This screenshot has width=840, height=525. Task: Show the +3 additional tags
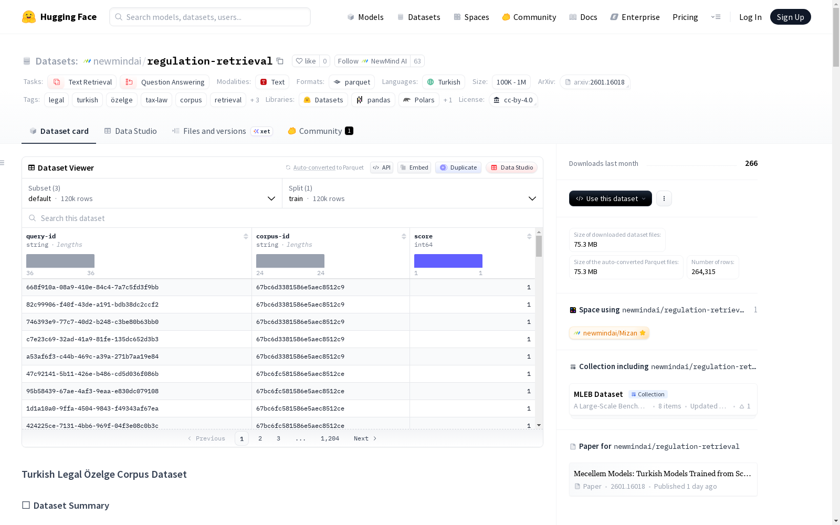click(255, 100)
